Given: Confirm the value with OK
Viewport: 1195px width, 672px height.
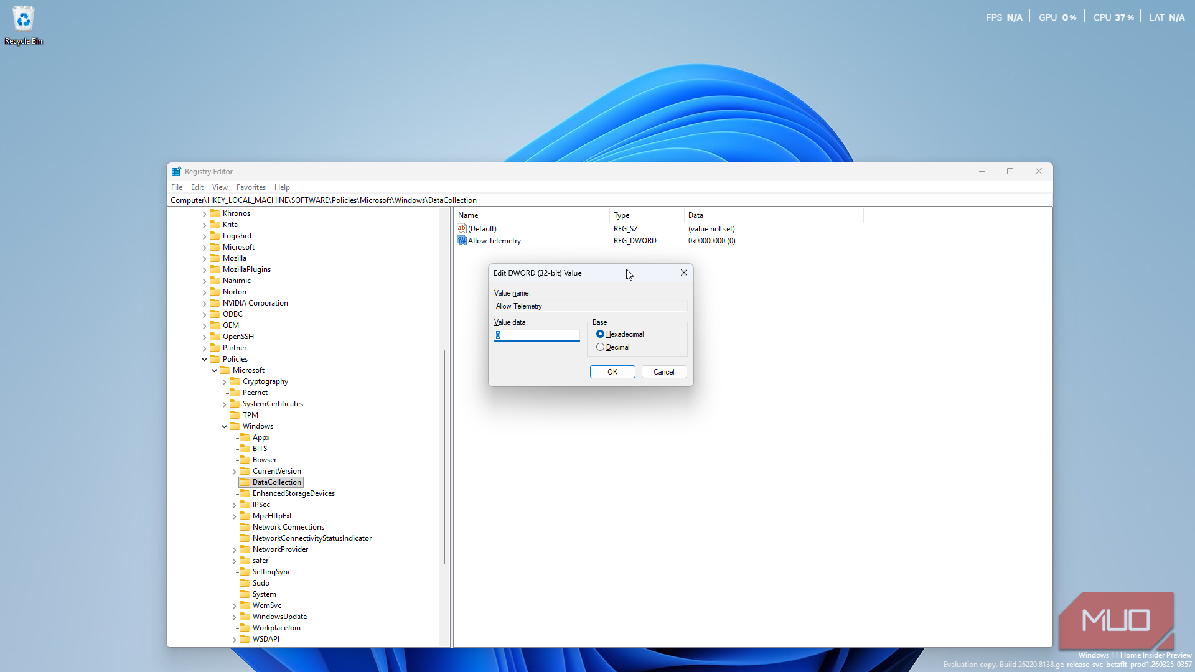Looking at the screenshot, I should tap(612, 372).
